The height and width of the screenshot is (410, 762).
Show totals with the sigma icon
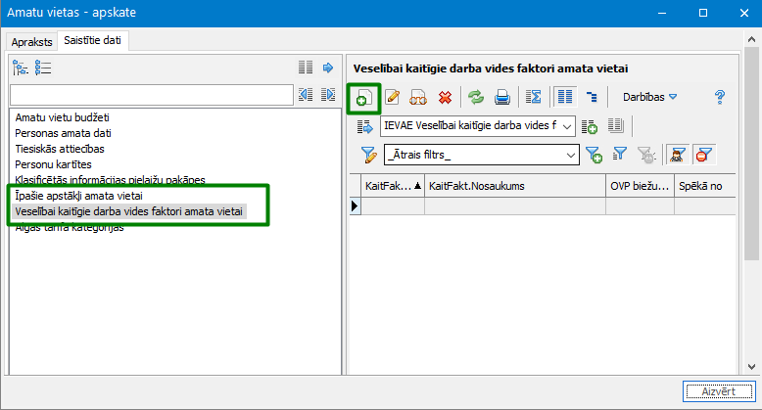[x=533, y=97]
